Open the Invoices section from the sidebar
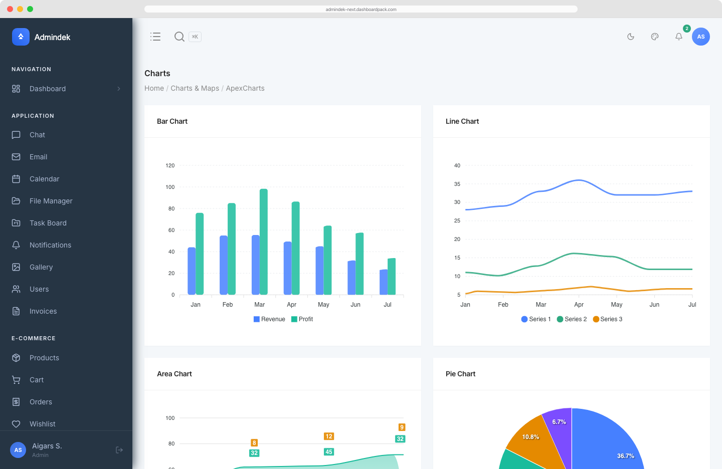 tap(42, 311)
